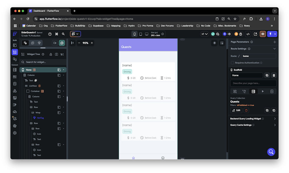The image size is (289, 173).
Task: Click Edit button for Quests query
Action: pyautogui.click(x=236, y=110)
